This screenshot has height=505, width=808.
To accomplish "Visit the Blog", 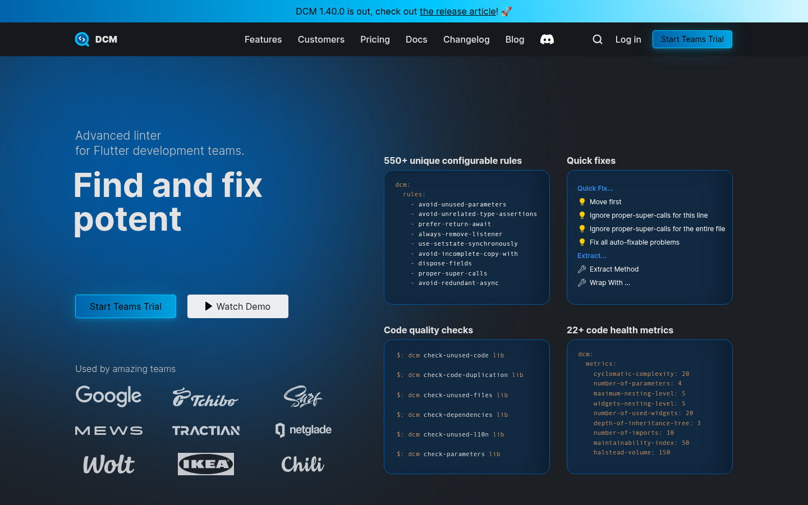I will (515, 39).
